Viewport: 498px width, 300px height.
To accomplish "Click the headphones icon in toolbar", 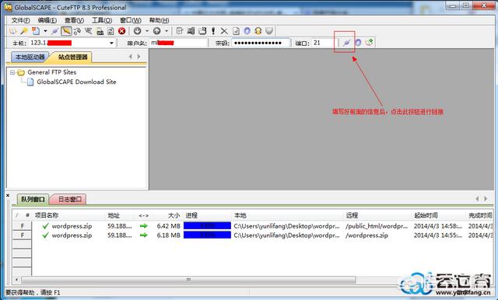I will click(258, 31).
